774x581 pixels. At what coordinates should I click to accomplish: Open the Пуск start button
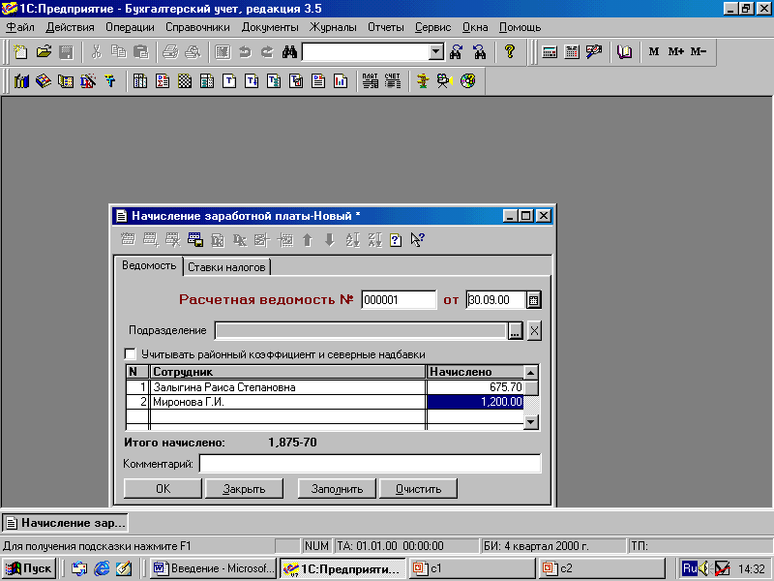click(28, 568)
